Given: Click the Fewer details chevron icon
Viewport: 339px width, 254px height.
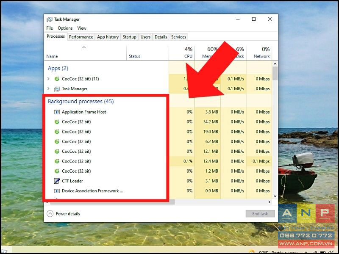Looking at the screenshot, I should click(x=50, y=214).
